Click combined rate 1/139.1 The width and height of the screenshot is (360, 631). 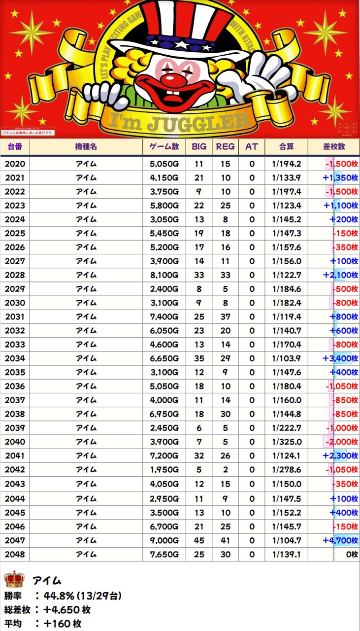pos(286,555)
